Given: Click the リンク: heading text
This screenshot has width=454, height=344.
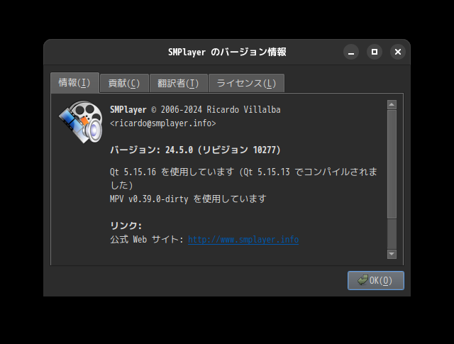Looking at the screenshot, I should pyautogui.click(x=126, y=226).
